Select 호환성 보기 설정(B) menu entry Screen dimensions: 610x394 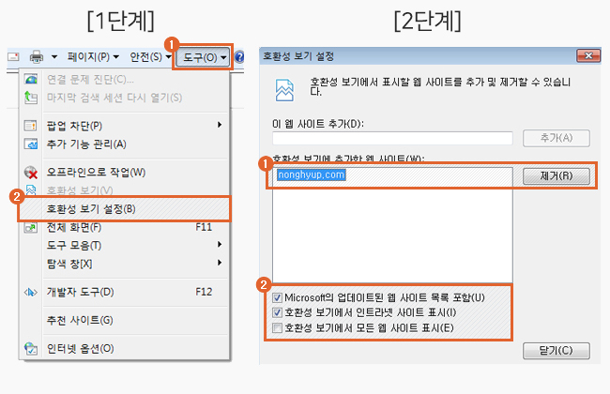tap(125, 209)
